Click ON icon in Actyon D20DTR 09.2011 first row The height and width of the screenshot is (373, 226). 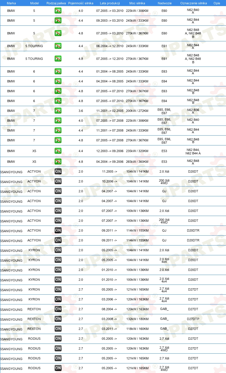pos(58,230)
